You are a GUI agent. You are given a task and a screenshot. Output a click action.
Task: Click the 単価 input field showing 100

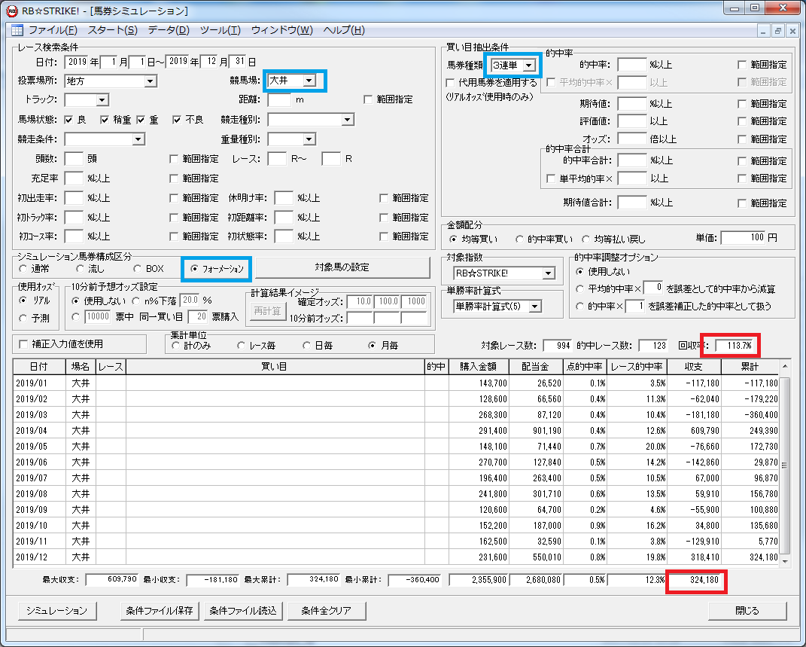744,237
